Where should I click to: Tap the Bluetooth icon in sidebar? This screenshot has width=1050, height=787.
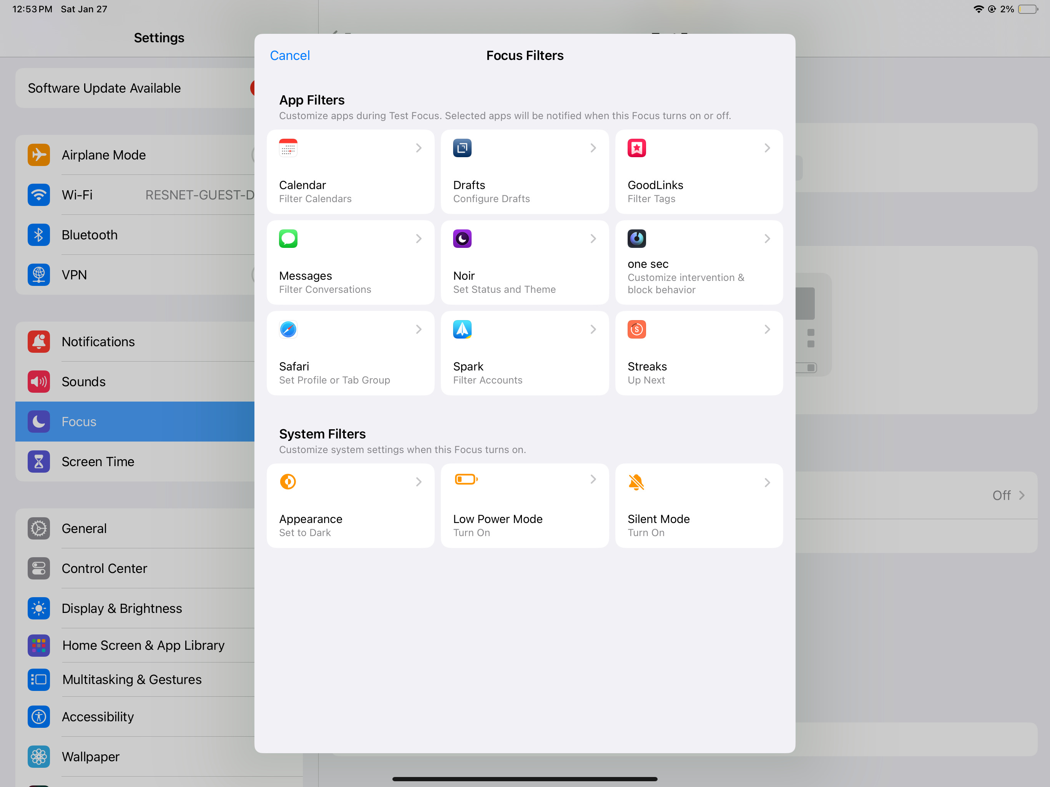click(x=39, y=235)
